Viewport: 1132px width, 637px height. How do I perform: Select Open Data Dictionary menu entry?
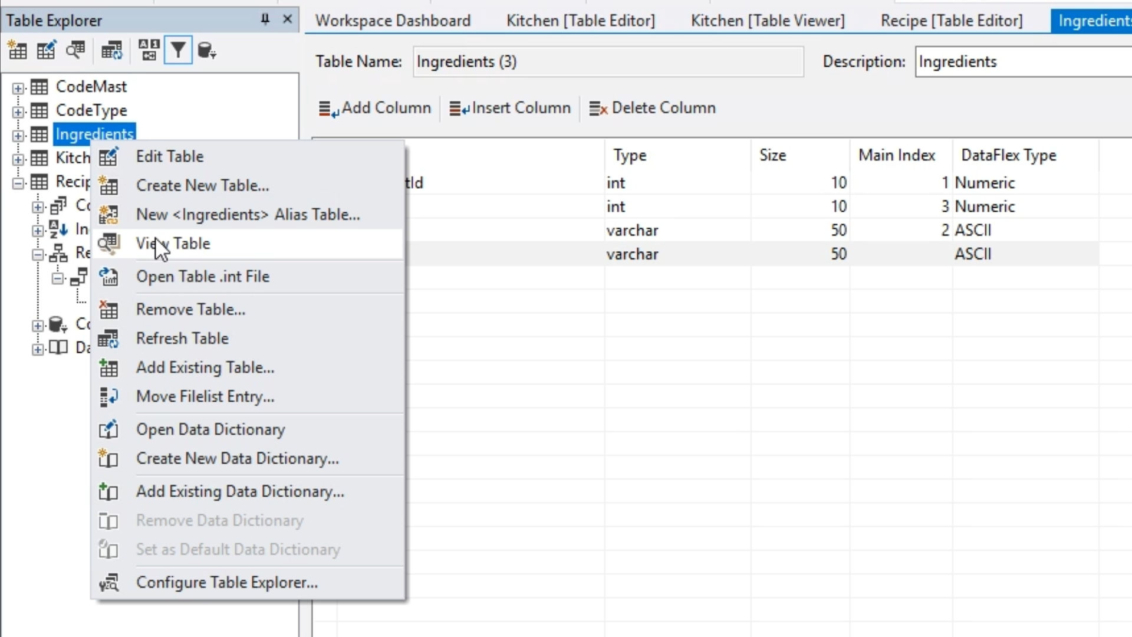click(210, 429)
